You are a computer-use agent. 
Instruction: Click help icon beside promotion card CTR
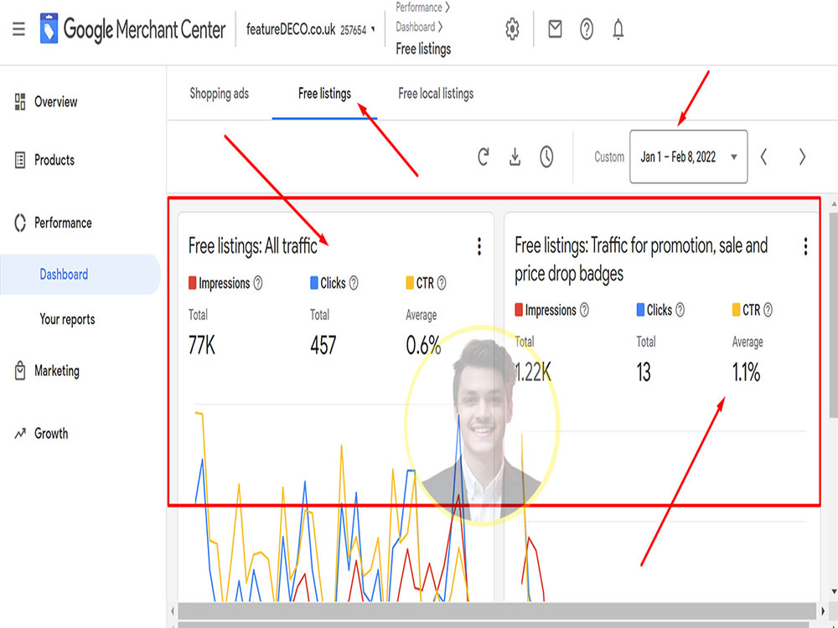pos(768,310)
